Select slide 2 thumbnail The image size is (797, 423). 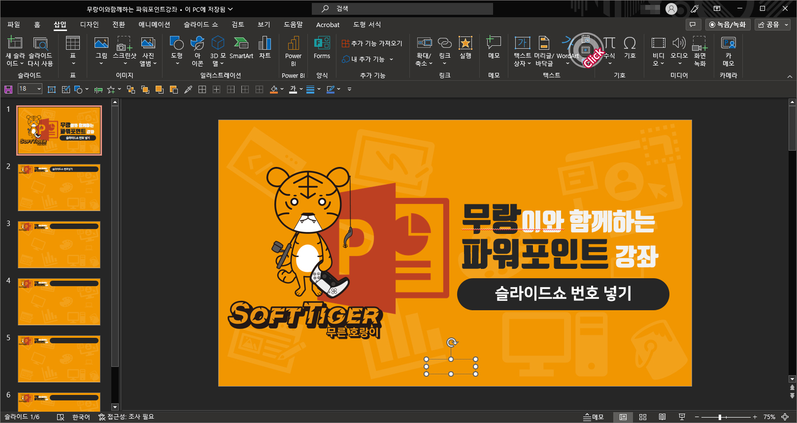[x=59, y=188]
